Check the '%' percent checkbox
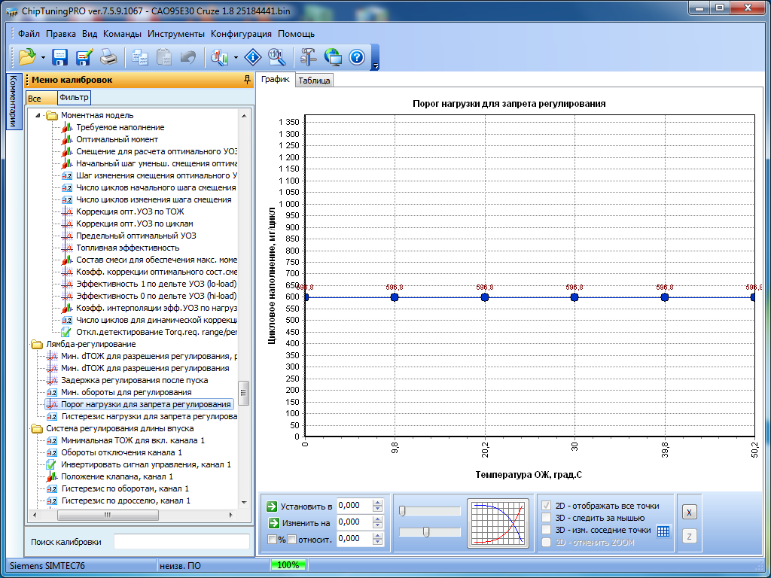Screen dimensions: 771x578 point(273,539)
